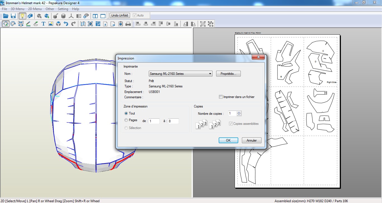
Task: Click the align left icon
Action: coord(138,24)
